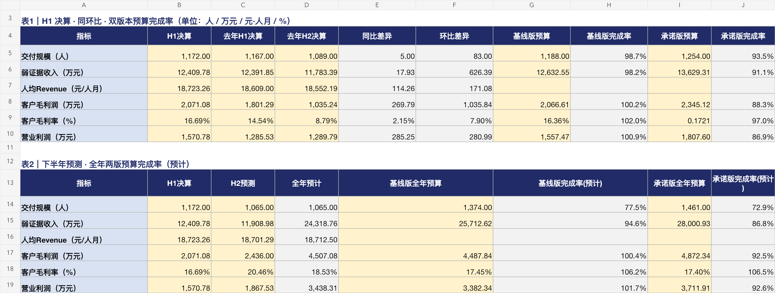Click the title starting with '表2｜下半年预测'

click(105, 164)
